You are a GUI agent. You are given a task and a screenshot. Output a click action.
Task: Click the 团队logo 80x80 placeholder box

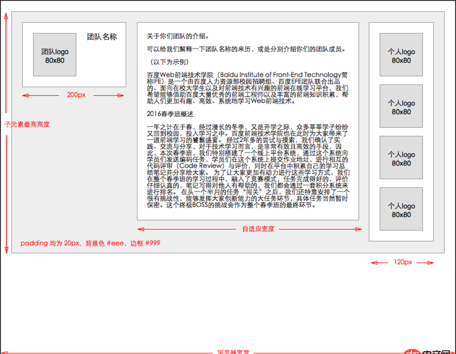point(54,55)
